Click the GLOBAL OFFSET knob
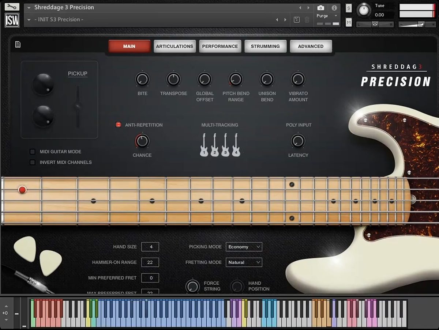The image size is (439, 330). [205, 79]
